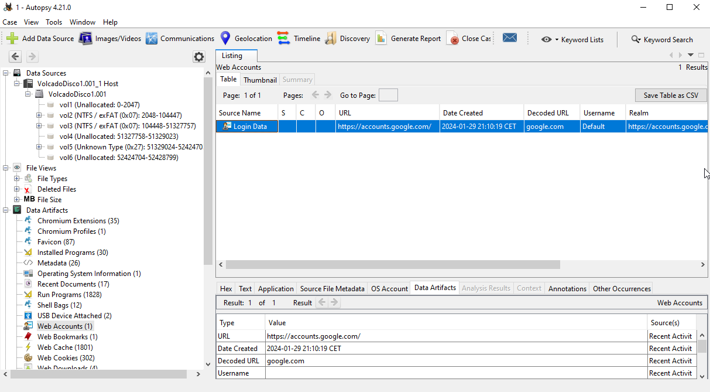The width and height of the screenshot is (710, 392).
Task: Open the Communications viewer
Action: 180,39
